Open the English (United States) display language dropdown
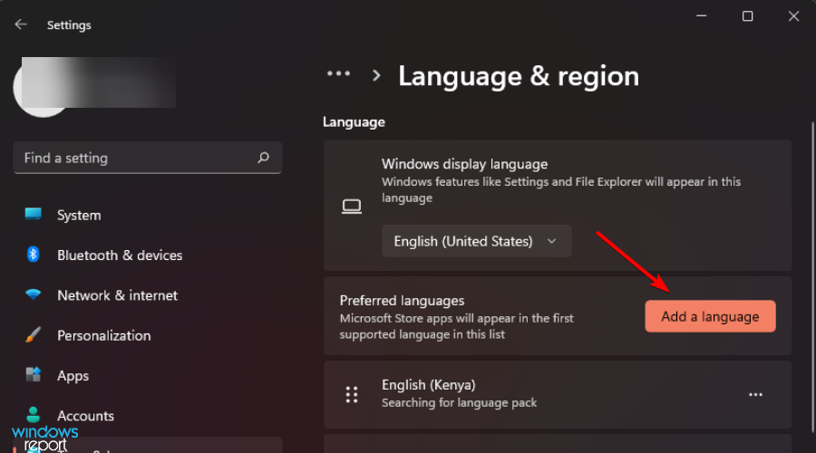The width and height of the screenshot is (816, 453). [x=476, y=241]
